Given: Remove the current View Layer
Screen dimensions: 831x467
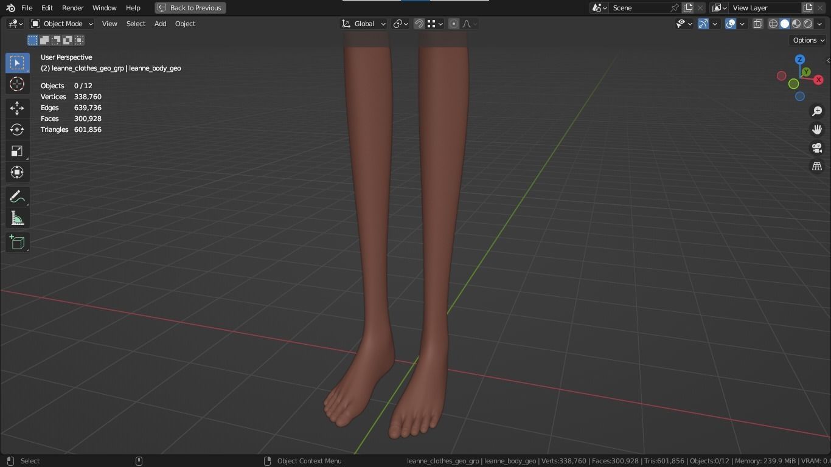Looking at the screenshot, I should click(x=821, y=8).
